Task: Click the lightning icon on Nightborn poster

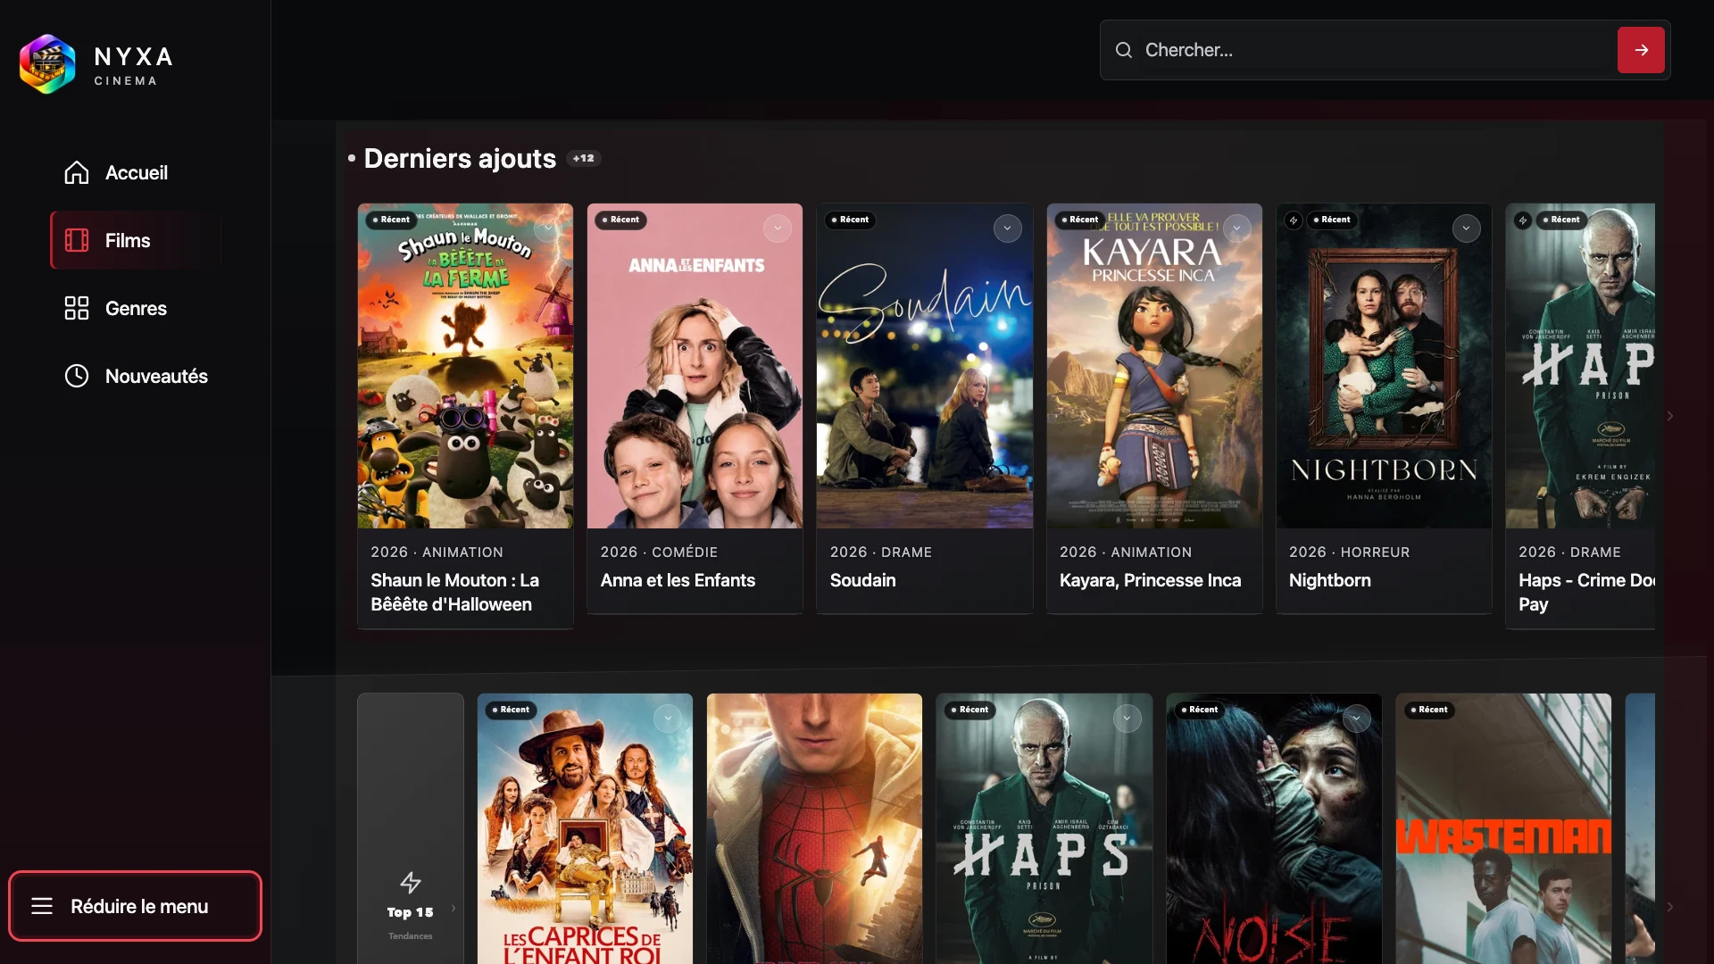Action: [1294, 220]
